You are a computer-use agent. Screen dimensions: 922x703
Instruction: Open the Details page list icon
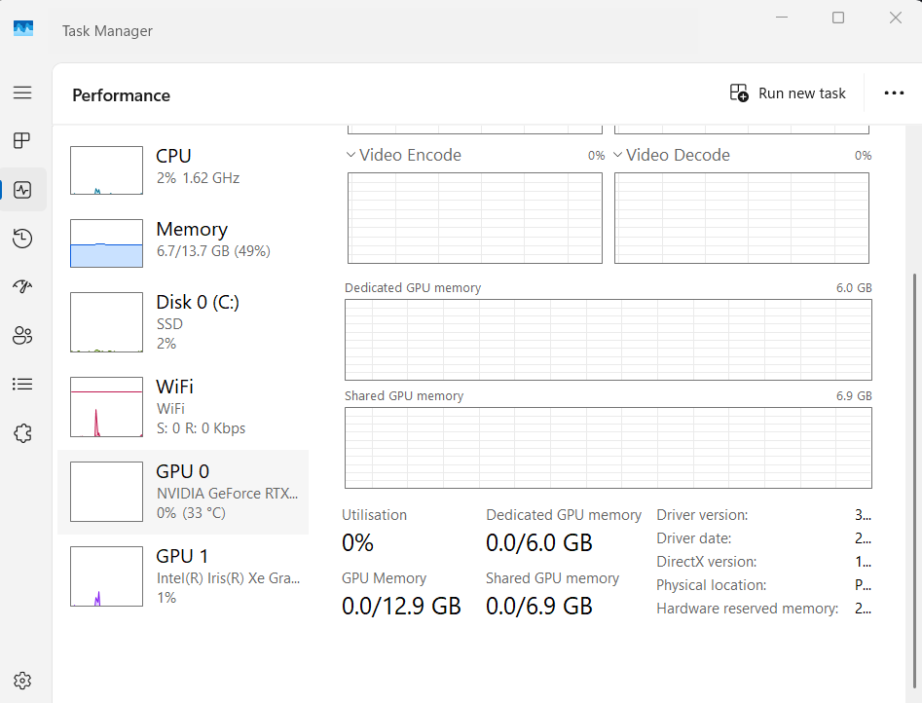pyautogui.click(x=22, y=385)
